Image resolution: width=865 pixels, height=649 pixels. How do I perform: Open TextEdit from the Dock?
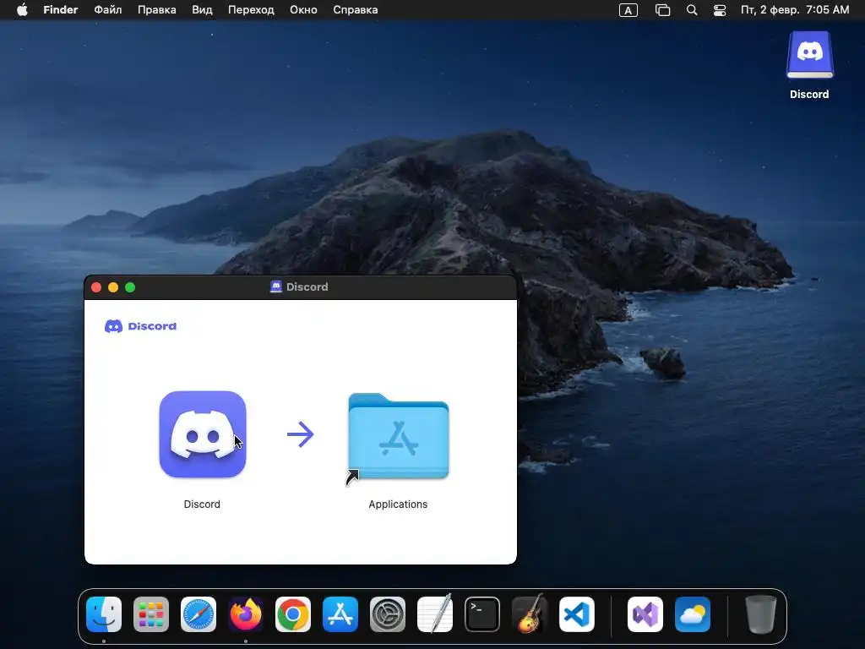(435, 614)
